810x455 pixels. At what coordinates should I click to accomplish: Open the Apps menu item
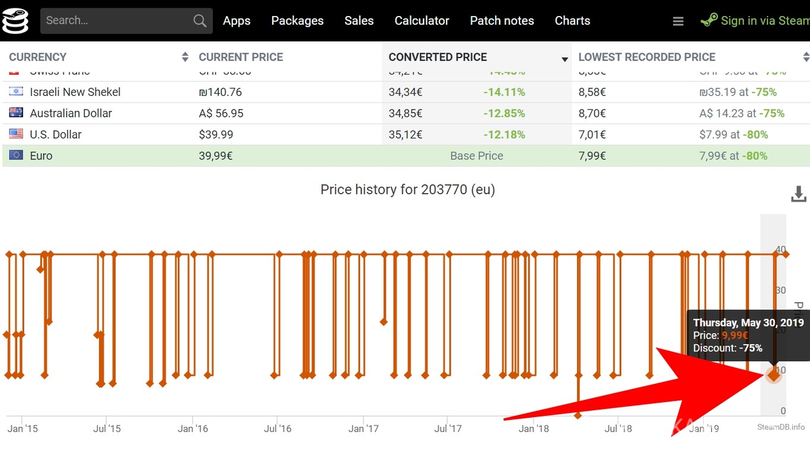tap(237, 21)
